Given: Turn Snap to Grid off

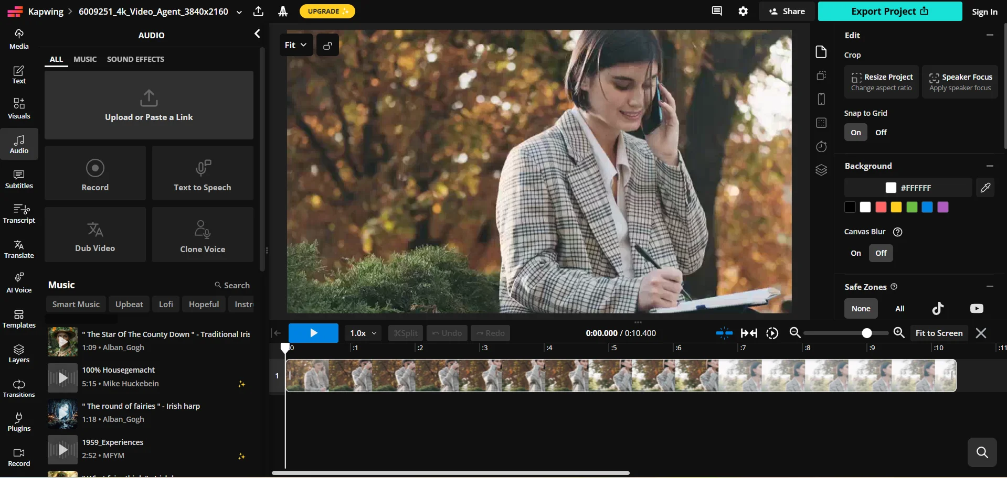Looking at the screenshot, I should [x=881, y=133].
